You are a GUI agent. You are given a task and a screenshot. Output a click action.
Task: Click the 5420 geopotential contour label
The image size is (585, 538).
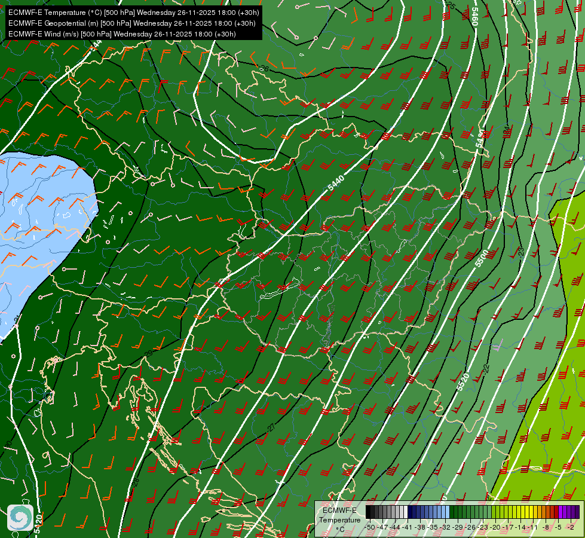click(x=38, y=524)
